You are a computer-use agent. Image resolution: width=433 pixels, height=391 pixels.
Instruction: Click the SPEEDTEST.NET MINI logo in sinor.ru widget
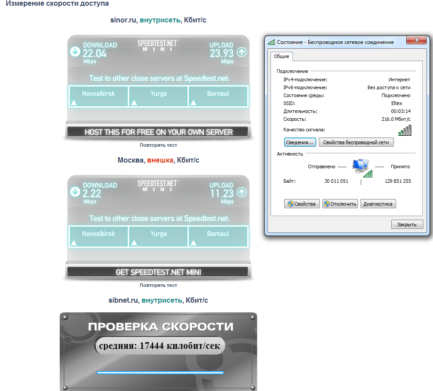pyautogui.click(x=158, y=46)
